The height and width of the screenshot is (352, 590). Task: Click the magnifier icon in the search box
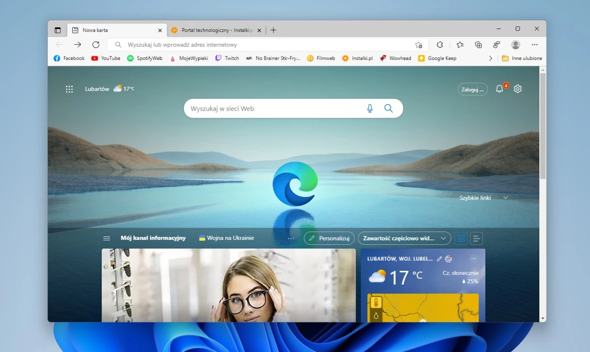point(388,108)
